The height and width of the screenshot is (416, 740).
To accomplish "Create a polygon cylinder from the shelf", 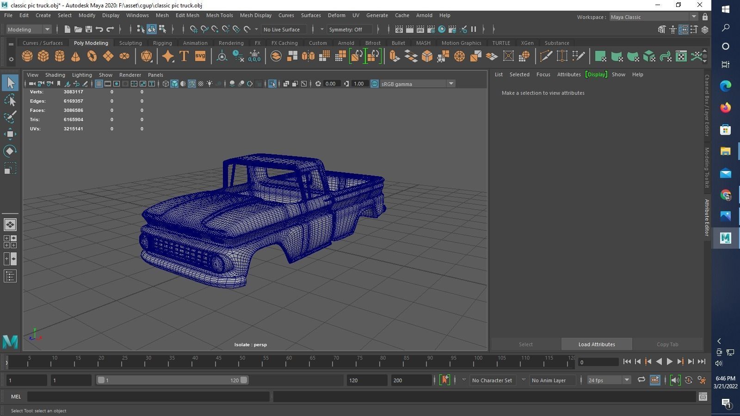I will (x=60, y=56).
